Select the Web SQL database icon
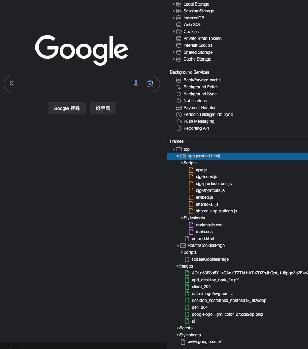 point(178,25)
